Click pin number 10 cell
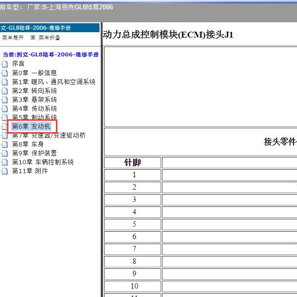Image resolution: width=297 pixels, height=297 pixels. [132, 286]
